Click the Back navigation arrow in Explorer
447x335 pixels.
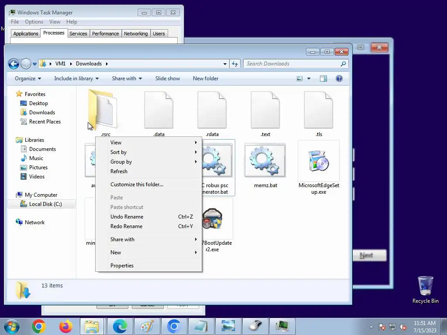pos(14,64)
